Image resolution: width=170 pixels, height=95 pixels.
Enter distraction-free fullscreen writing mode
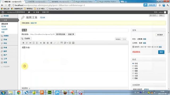pos(70,43)
